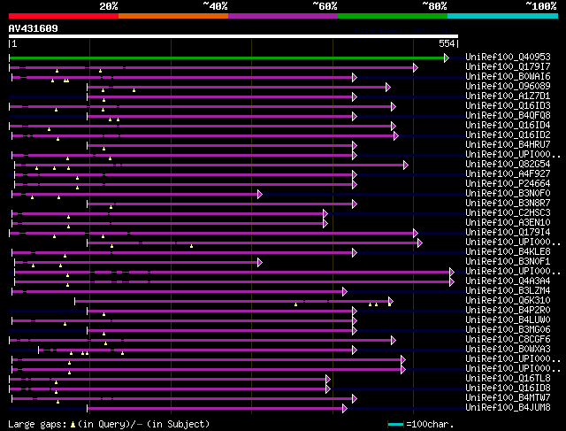The width and height of the screenshot is (566, 431).
Task: Click the ~100% legend label
Action: pyautogui.click(x=541, y=6)
